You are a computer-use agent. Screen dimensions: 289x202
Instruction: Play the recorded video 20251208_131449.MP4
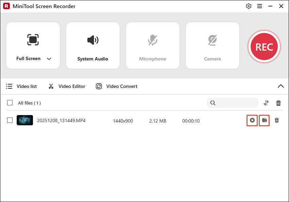point(252,120)
